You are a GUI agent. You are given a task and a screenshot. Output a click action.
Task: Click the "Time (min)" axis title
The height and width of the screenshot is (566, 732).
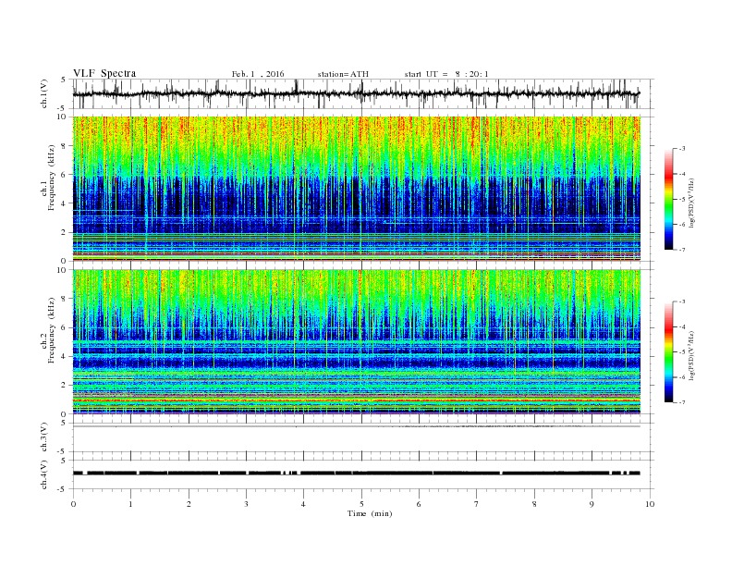(370, 513)
